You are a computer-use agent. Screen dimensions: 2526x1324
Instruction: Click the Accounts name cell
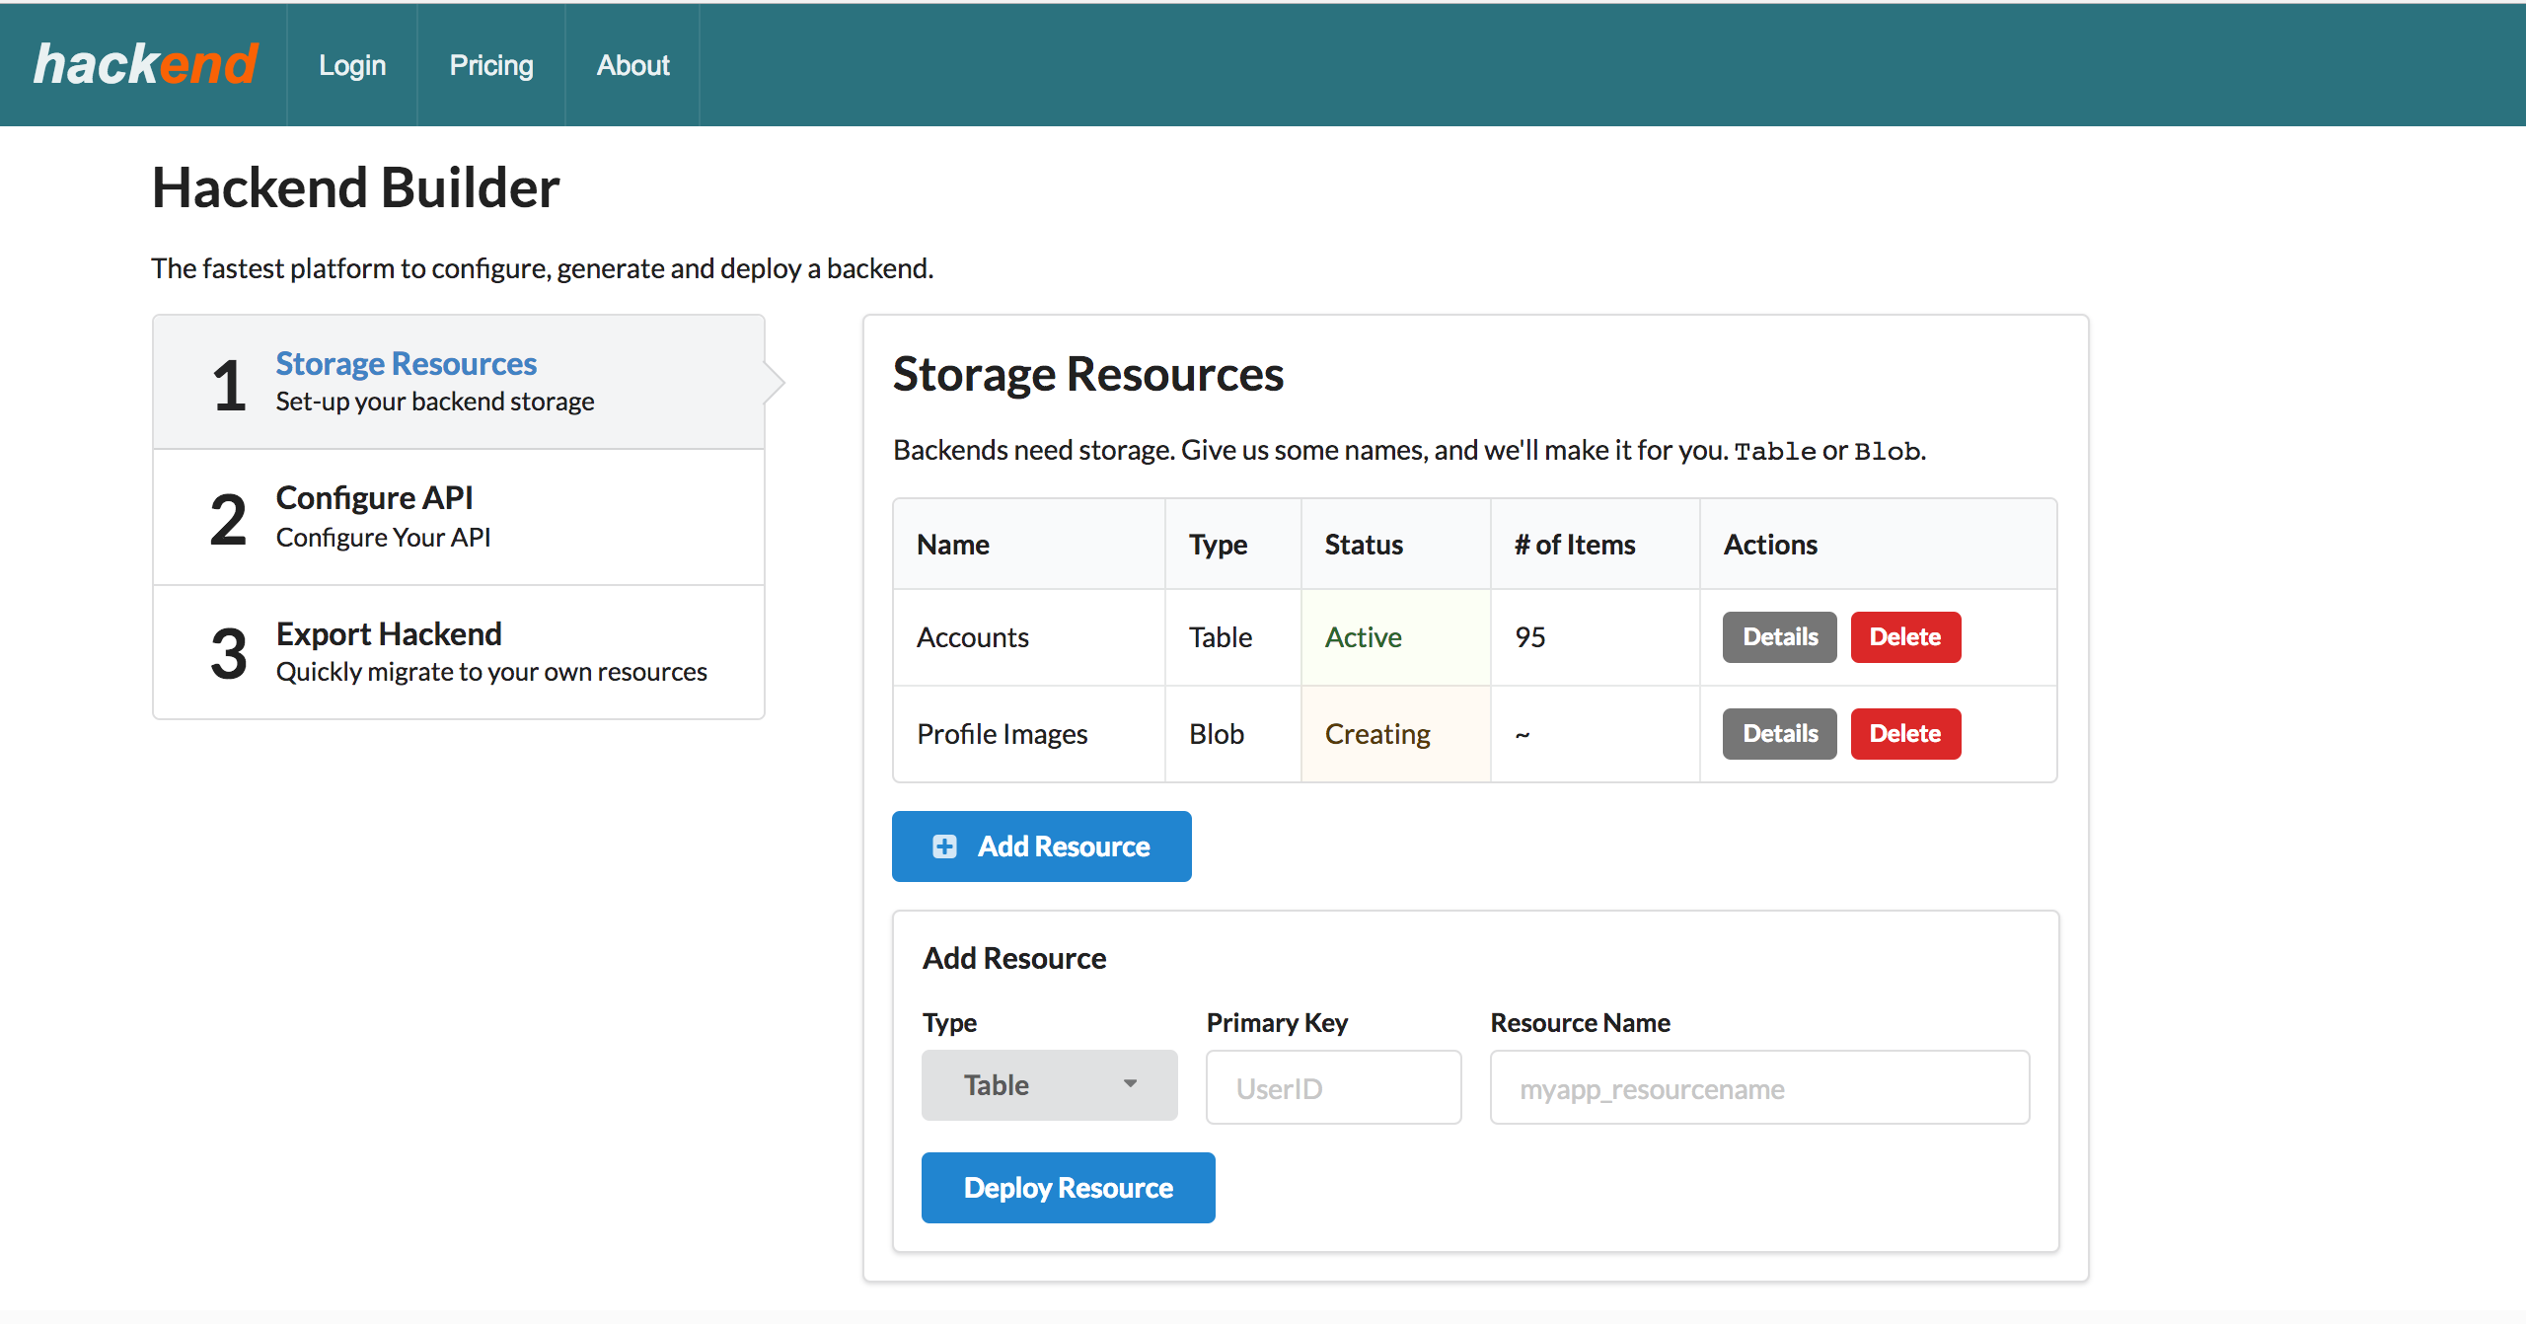1029,637
